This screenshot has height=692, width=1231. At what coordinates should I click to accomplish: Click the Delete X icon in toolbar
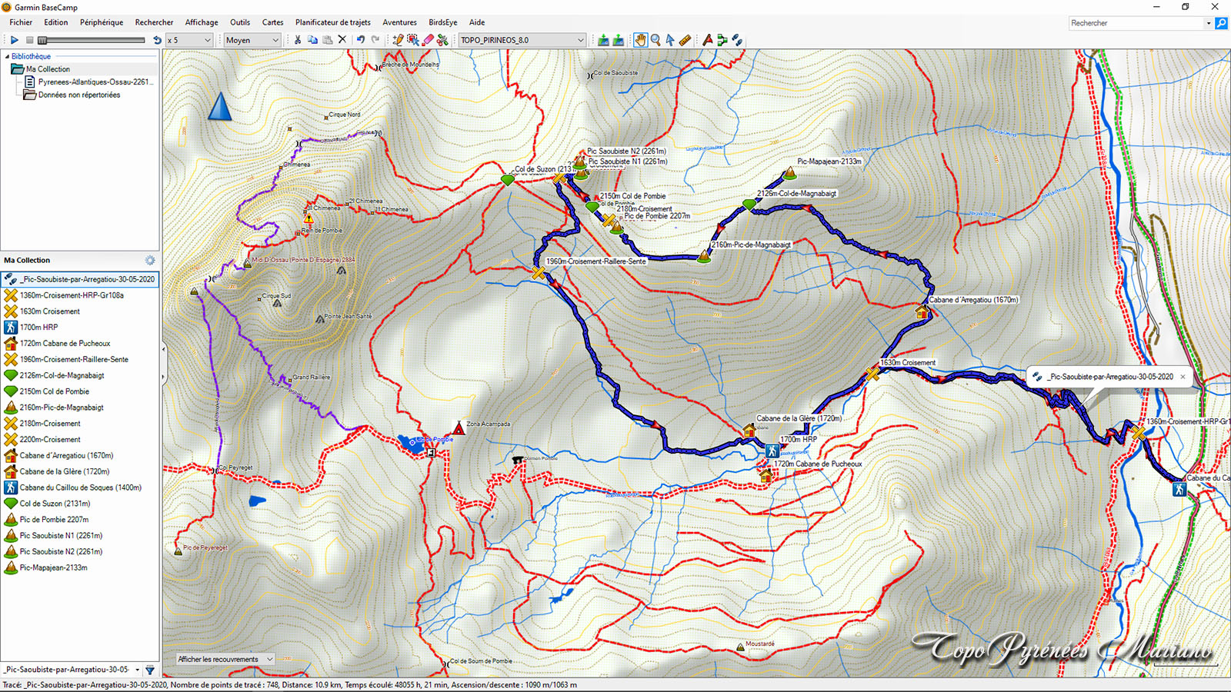(x=342, y=40)
